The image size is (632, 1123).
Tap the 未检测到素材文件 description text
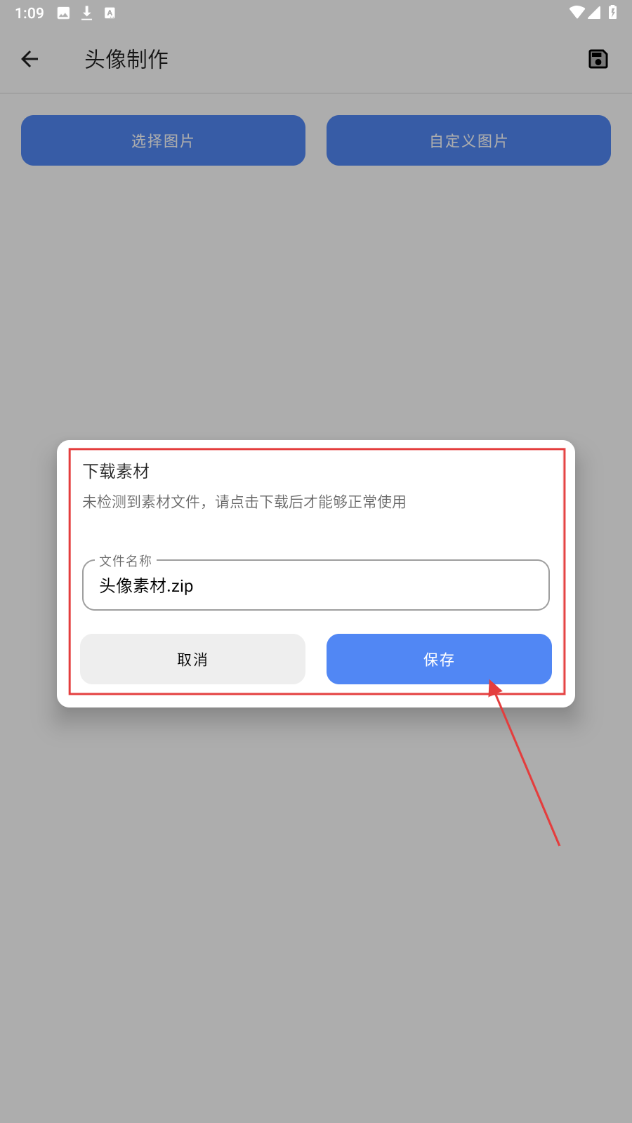point(244,502)
